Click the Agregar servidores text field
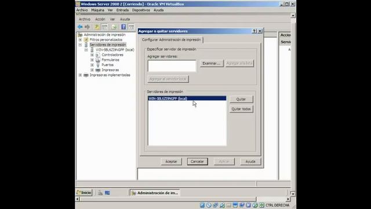Image resolution: width=371 pixels, height=209 pixels. (x=172, y=66)
